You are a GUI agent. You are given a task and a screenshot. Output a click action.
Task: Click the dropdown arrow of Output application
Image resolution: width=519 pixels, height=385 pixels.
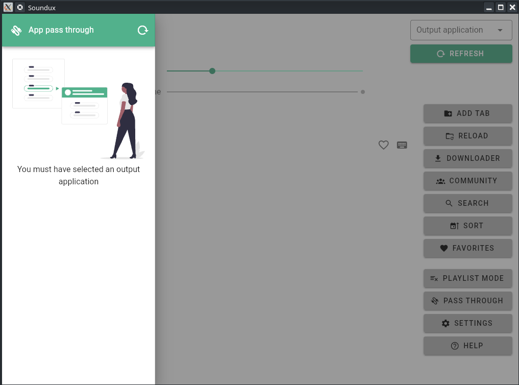500,30
